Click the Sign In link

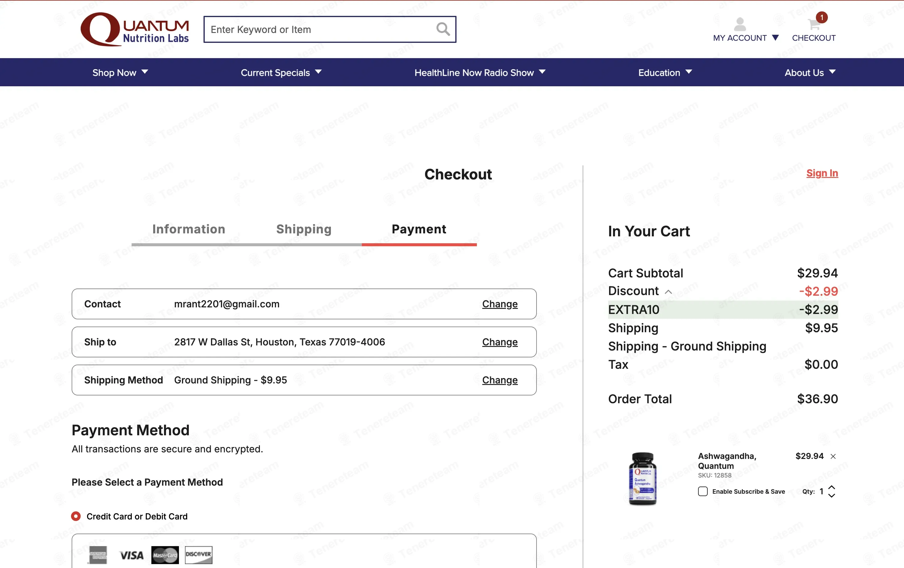point(822,173)
